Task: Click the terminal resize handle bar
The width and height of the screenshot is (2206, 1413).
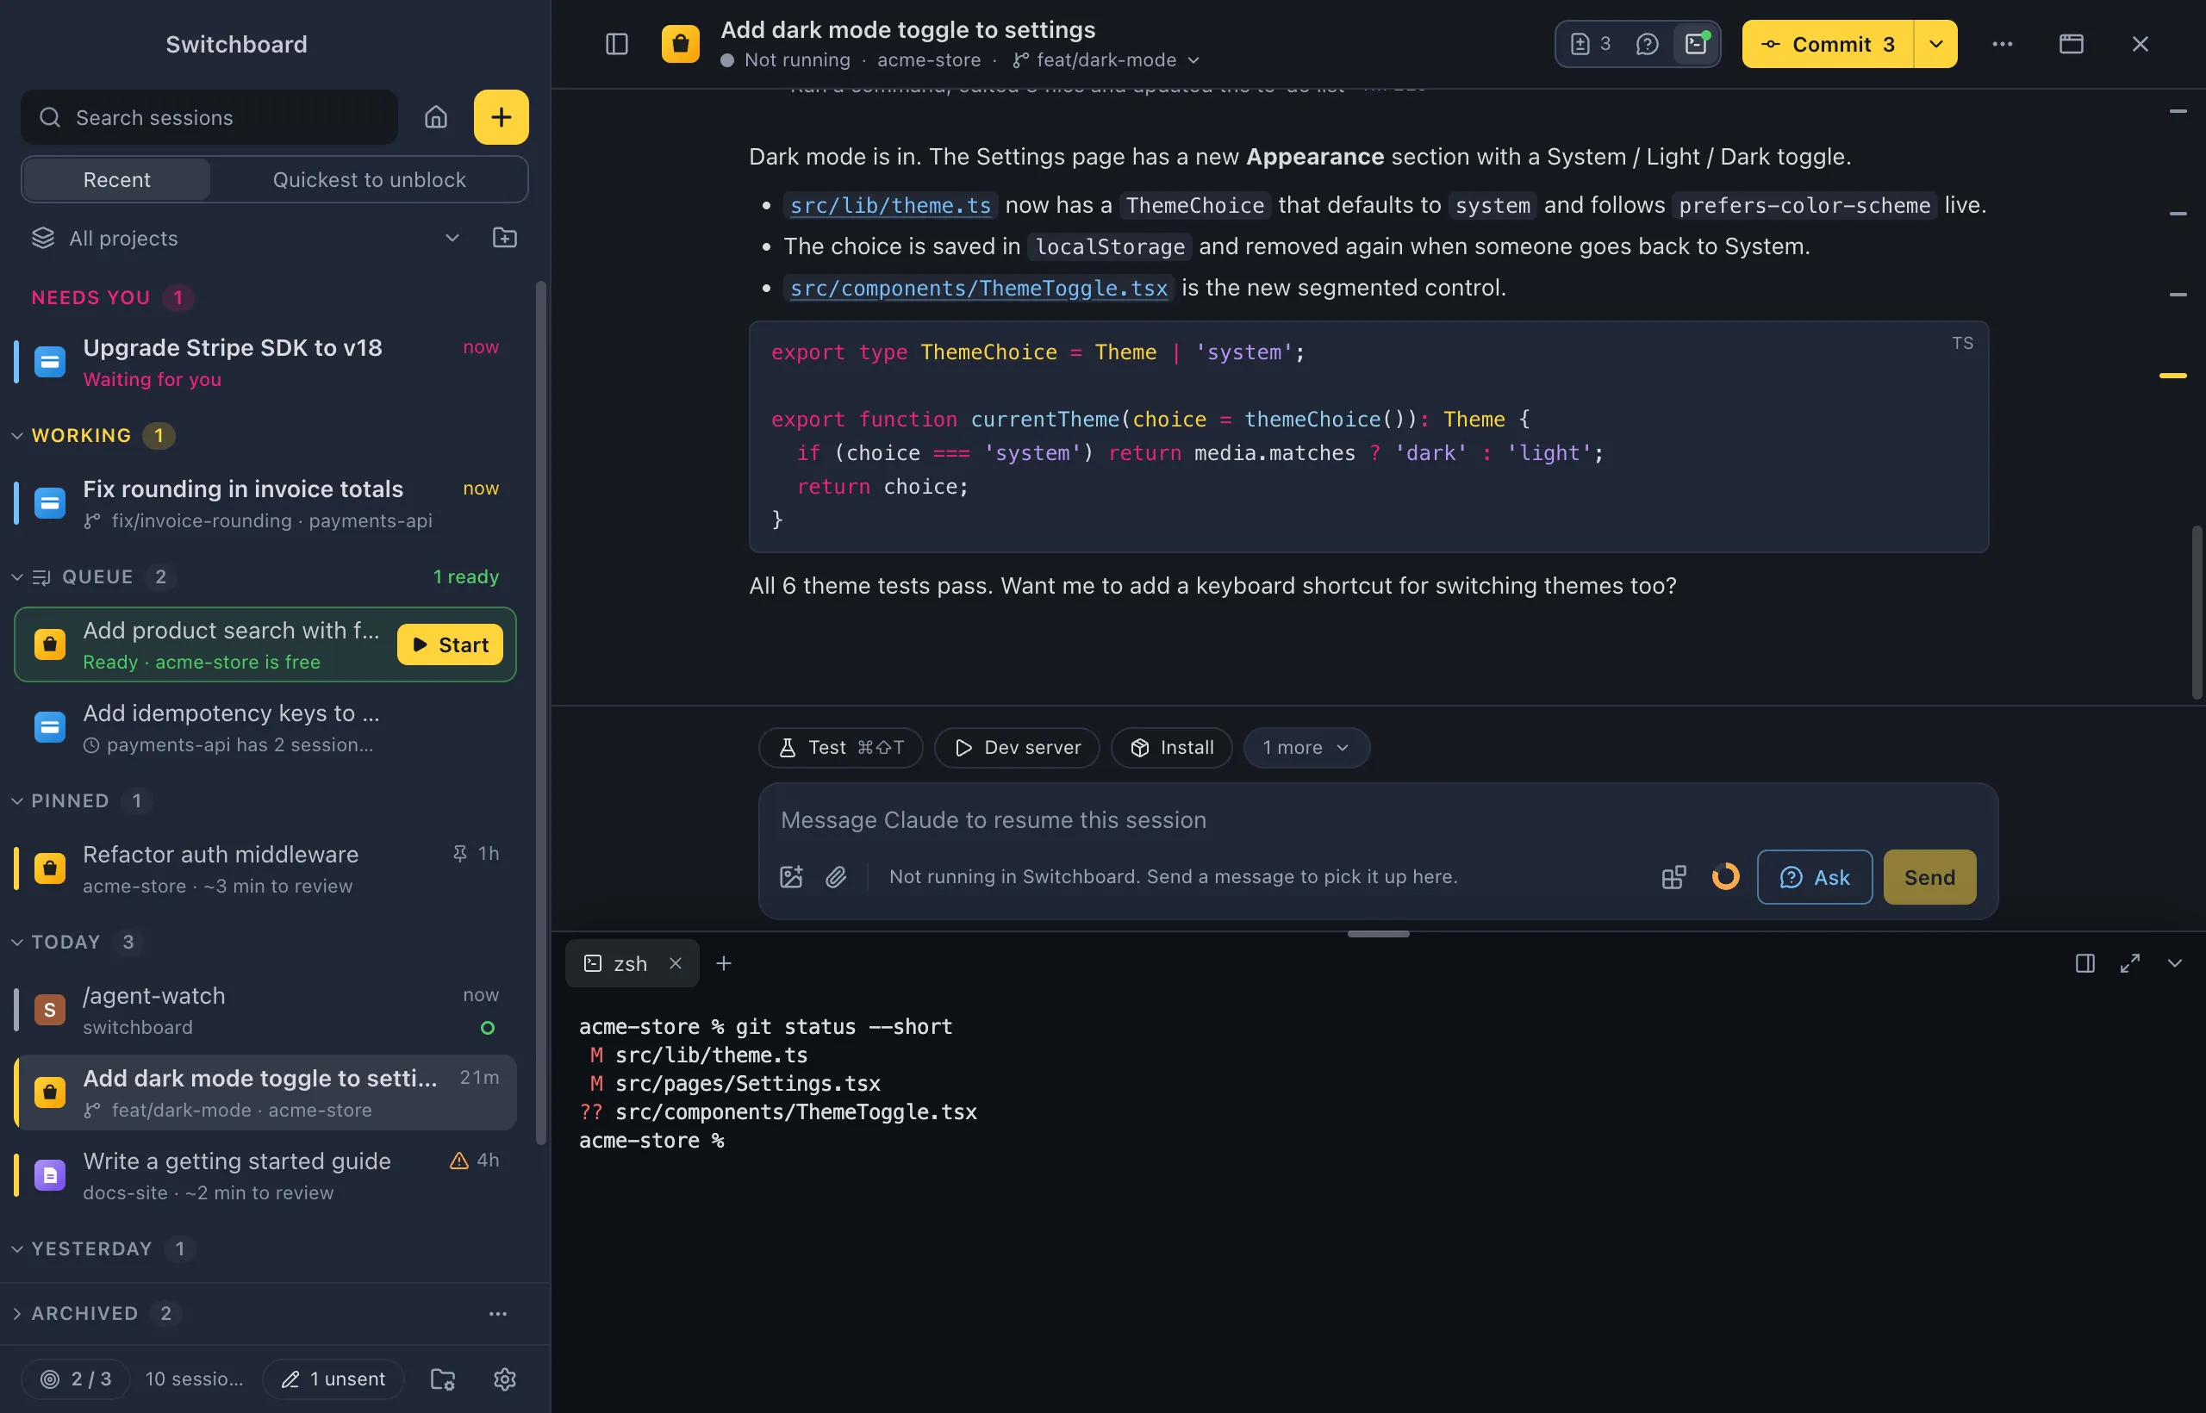Action: pos(1378,934)
